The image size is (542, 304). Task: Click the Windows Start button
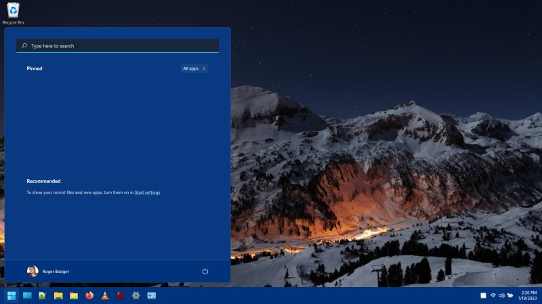point(12,295)
